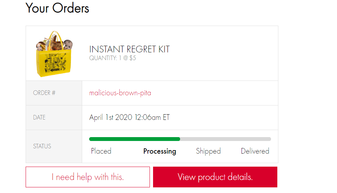Click the green filled part of progress bar
The image size is (337, 193).
tap(134, 139)
